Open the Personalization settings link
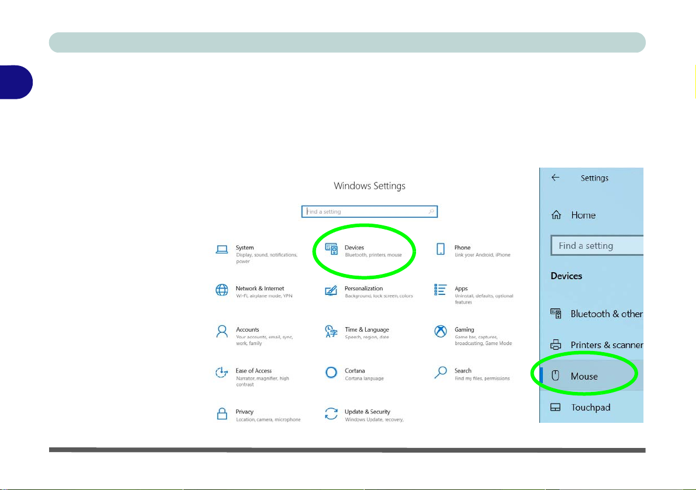The height and width of the screenshot is (490, 696). click(x=363, y=289)
